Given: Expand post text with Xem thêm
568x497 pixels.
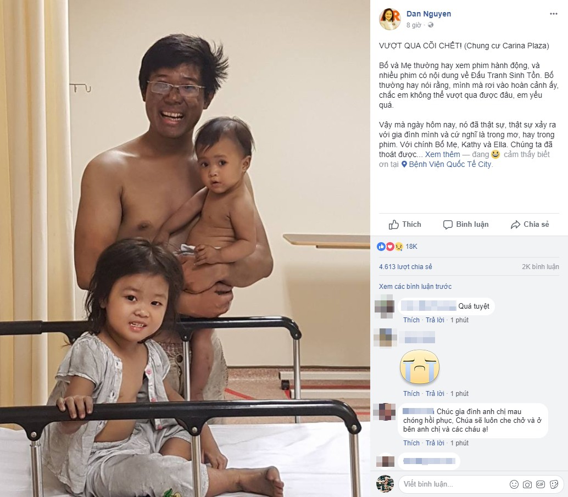Looking at the screenshot, I should [x=442, y=154].
